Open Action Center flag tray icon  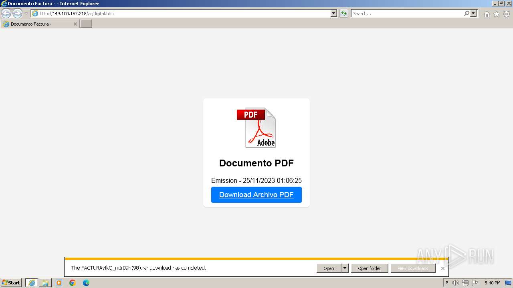pos(475,283)
